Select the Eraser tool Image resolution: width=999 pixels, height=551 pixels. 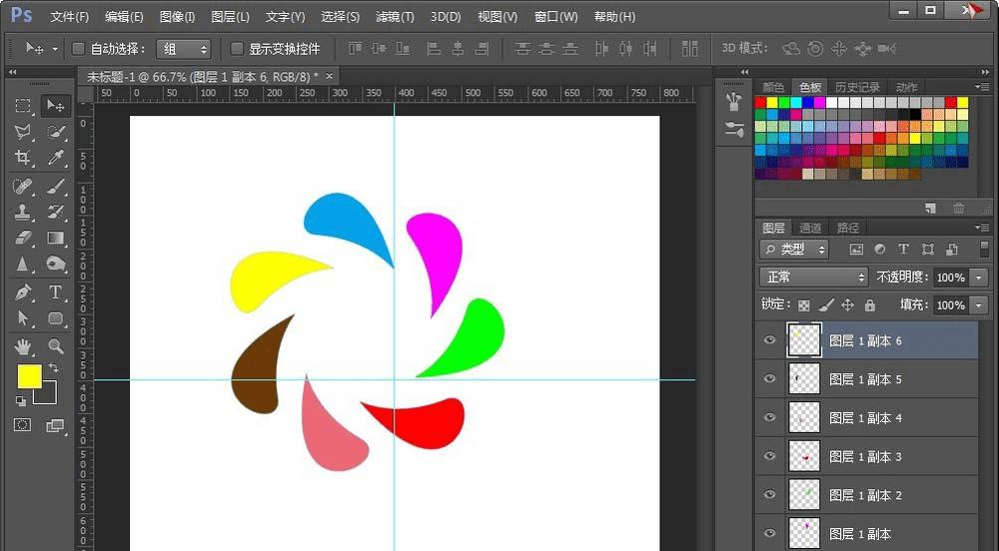pyautogui.click(x=23, y=239)
